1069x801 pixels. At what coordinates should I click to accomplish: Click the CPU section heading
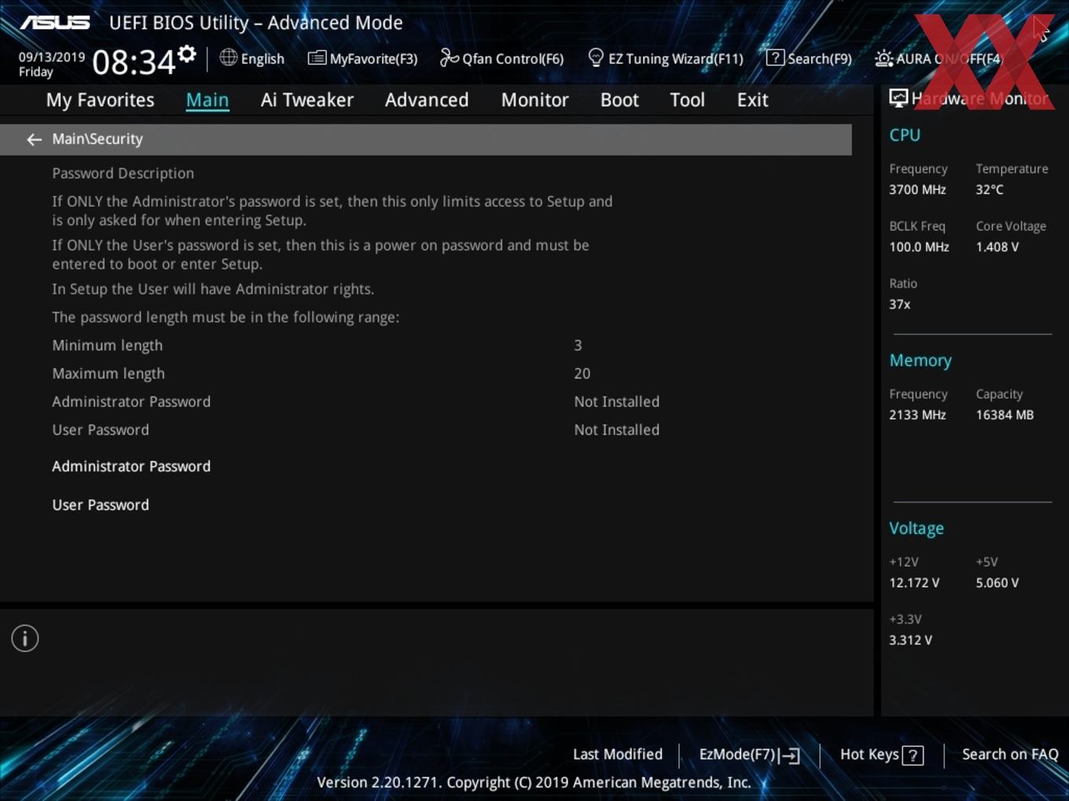905,135
